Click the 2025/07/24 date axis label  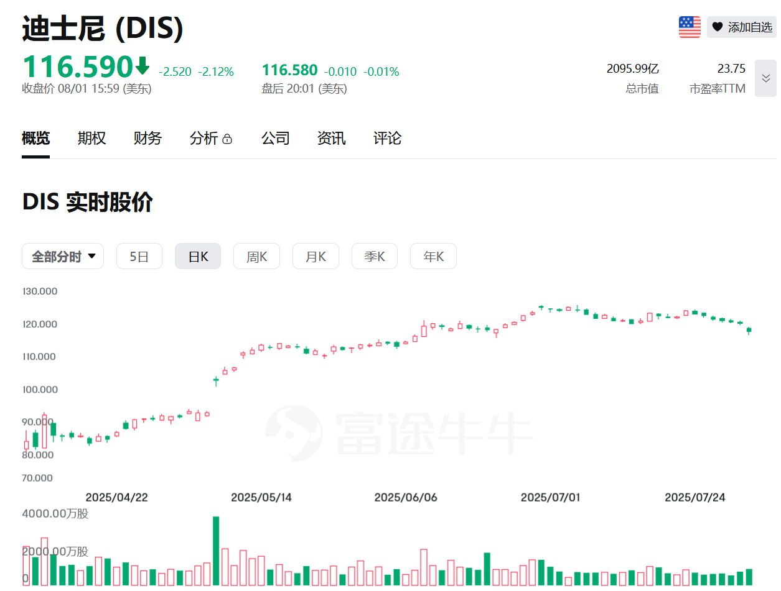695,497
